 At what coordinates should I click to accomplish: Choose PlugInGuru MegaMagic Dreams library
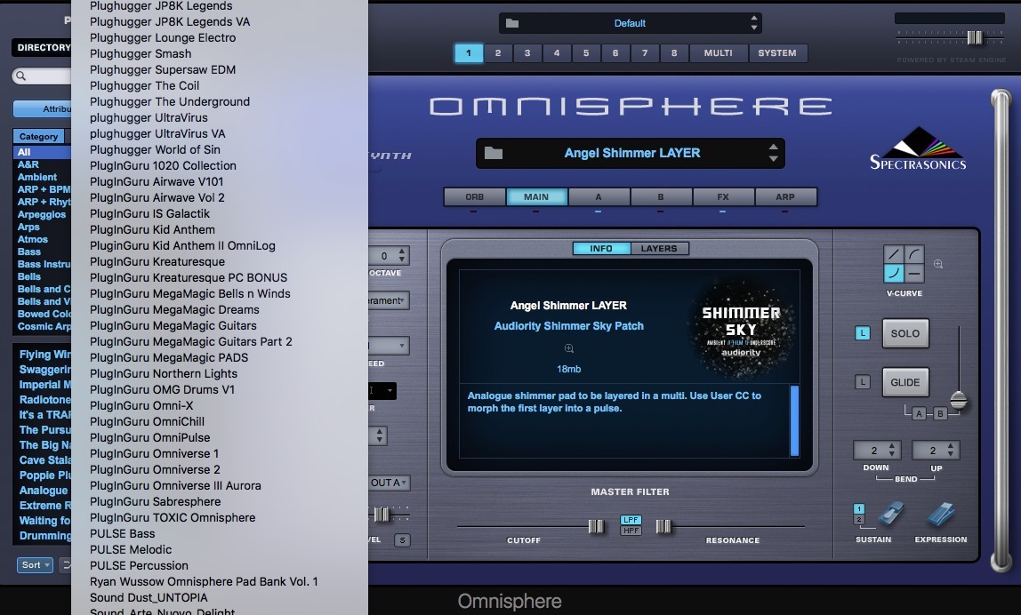pyautogui.click(x=174, y=310)
